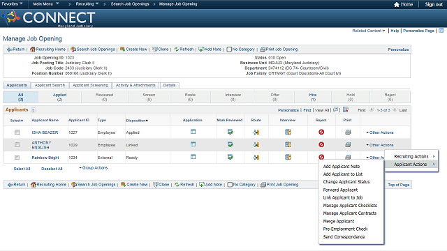
Task: Open the Group Actions dropdown
Action: click(x=93, y=168)
